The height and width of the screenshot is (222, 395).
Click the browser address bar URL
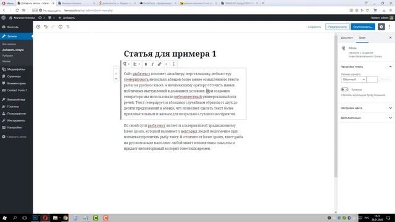pyautogui.click(x=88, y=10)
